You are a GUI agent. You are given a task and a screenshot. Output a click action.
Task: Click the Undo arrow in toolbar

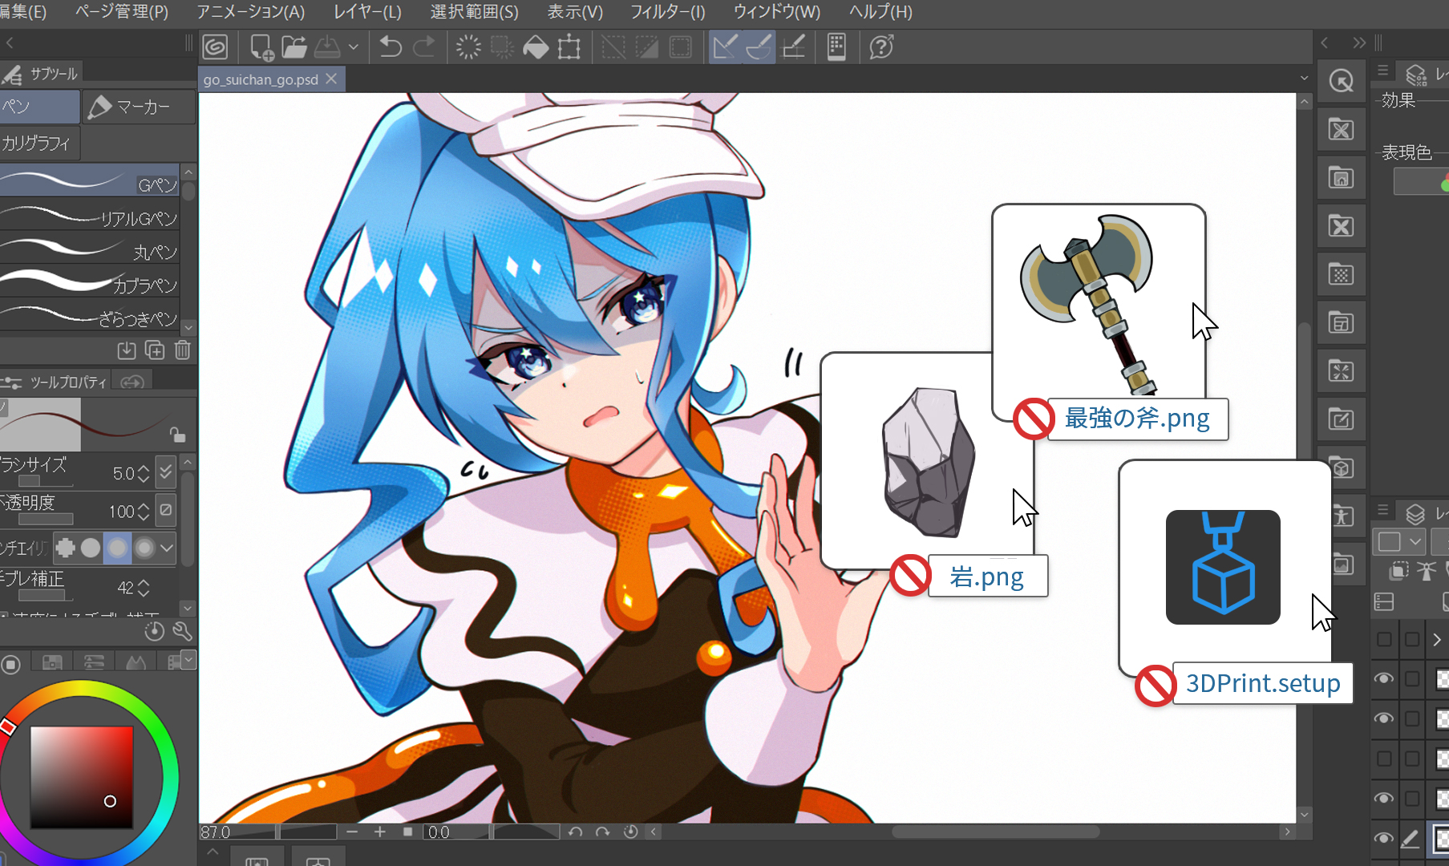point(391,47)
